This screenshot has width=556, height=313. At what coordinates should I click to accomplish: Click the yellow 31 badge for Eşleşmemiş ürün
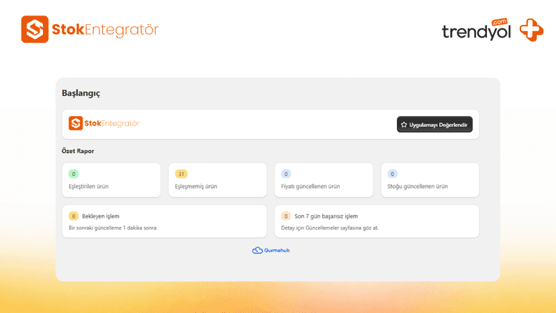(x=181, y=174)
